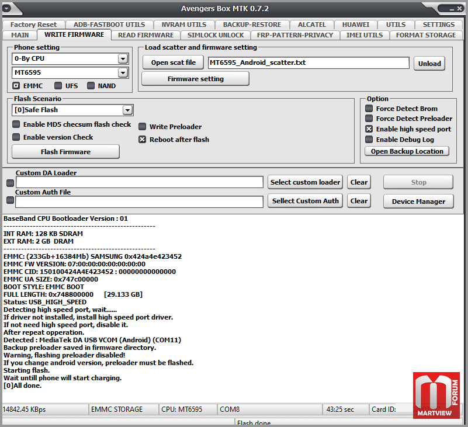The height and width of the screenshot is (427, 468).
Task: Select the UFS storage option
Action: point(58,86)
